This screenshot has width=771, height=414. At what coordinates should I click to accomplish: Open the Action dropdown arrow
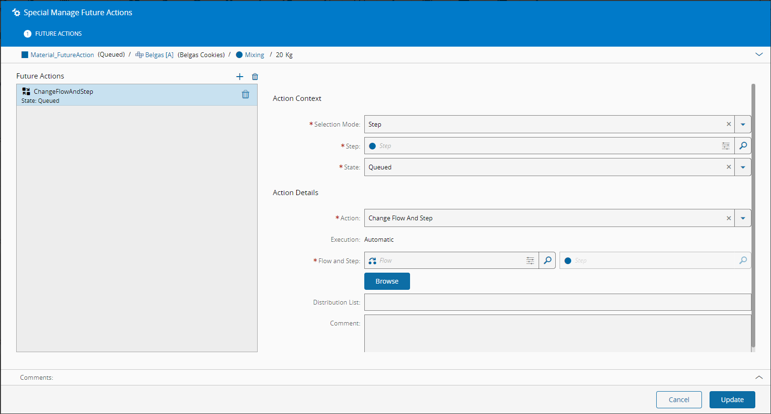pos(742,218)
